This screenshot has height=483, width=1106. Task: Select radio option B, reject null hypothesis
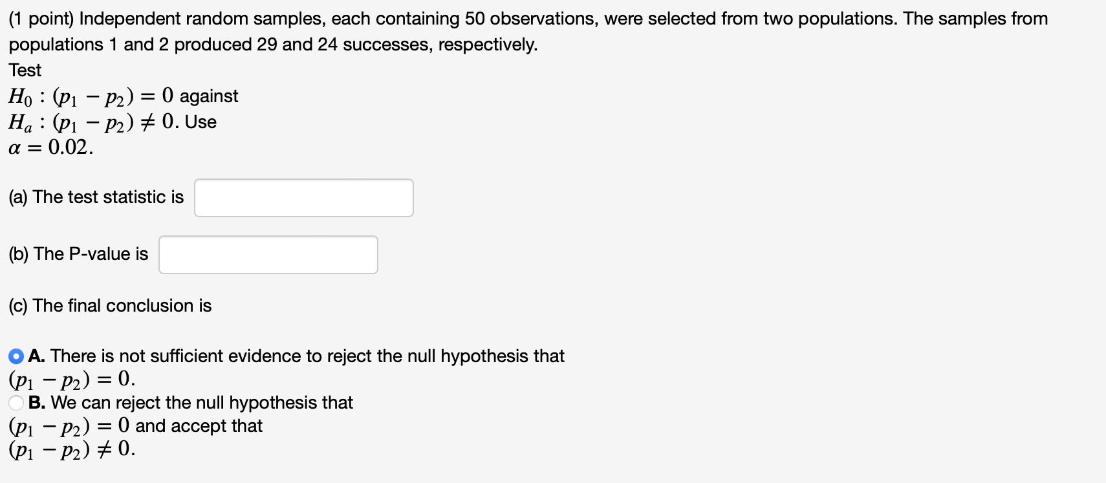click(x=16, y=403)
